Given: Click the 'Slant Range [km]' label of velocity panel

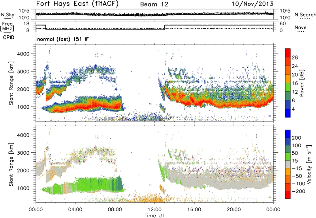Looking at the screenshot, I should click(x=11, y=164).
